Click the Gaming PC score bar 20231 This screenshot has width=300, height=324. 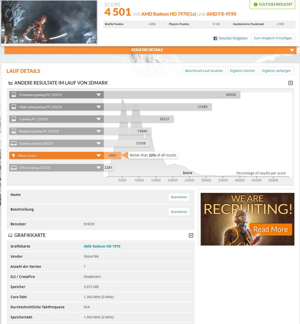[x=139, y=119]
